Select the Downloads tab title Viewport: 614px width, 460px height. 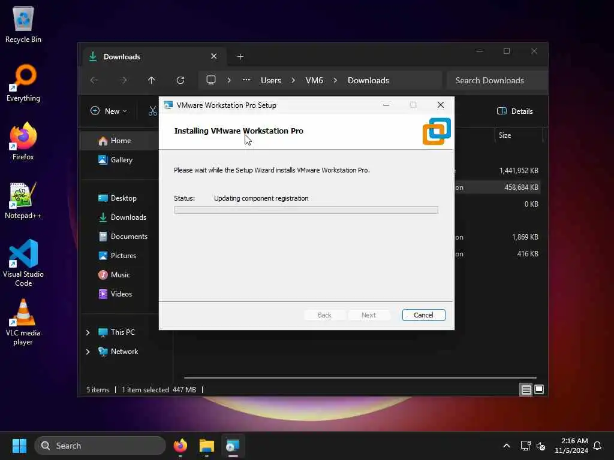click(x=122, y=57)
